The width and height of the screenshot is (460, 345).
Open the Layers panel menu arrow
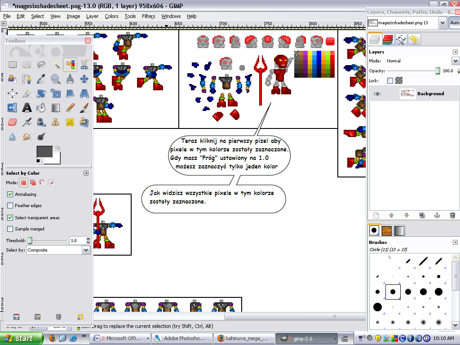[455, 52]
